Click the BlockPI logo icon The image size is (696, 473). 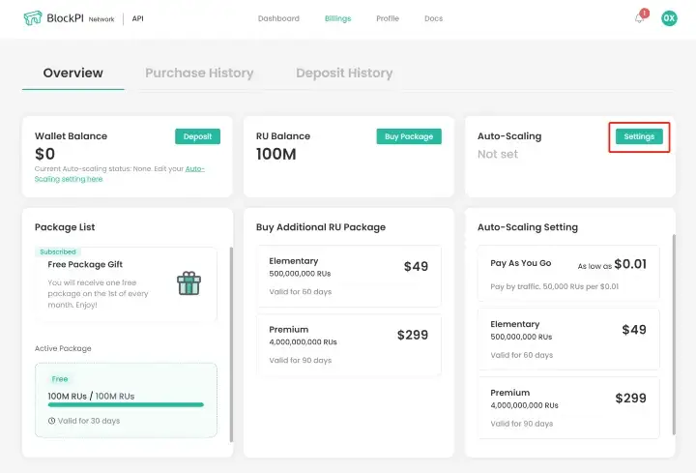point(33,18)
